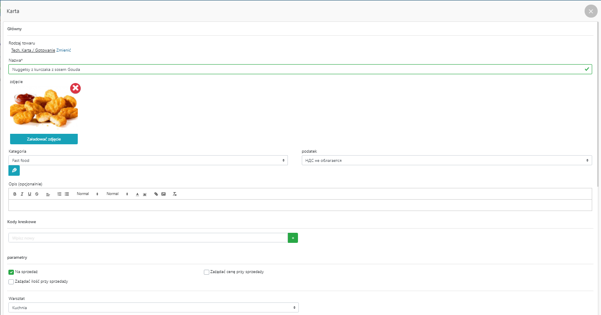Uncheck the Na sprzedaż checkbox
Viewport: 601px width, 315px height.
11,272
